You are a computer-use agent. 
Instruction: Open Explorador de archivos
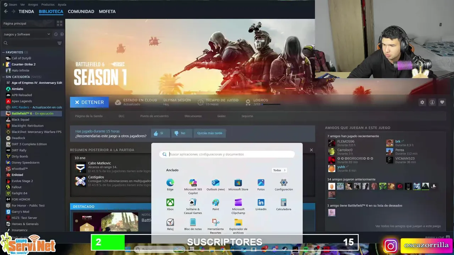(x=238, y=226)
